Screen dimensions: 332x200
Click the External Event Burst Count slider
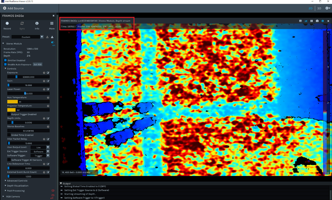point(28,176)
